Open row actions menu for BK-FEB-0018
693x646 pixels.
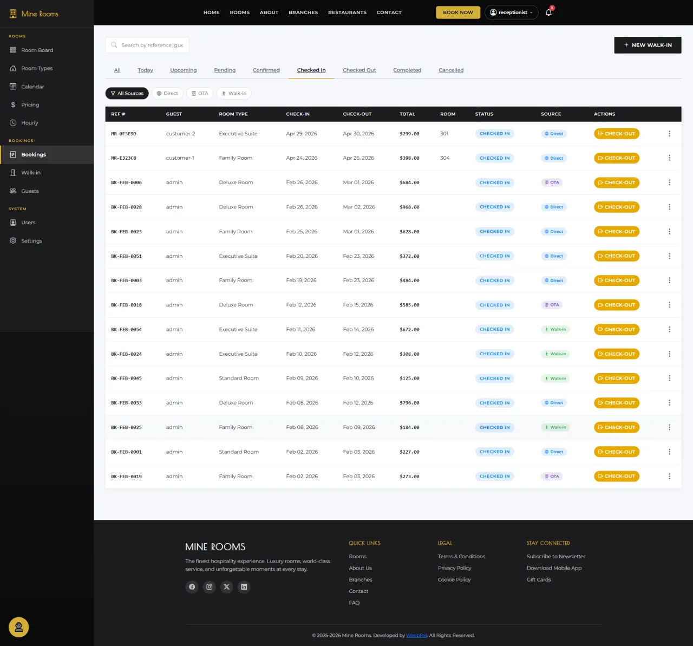coord(669,305)
